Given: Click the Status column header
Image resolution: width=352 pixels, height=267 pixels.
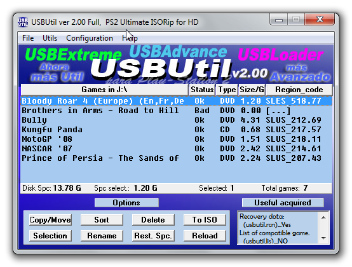Looking at the screenshot, I should pyautogui.click(x=202, y=90).
